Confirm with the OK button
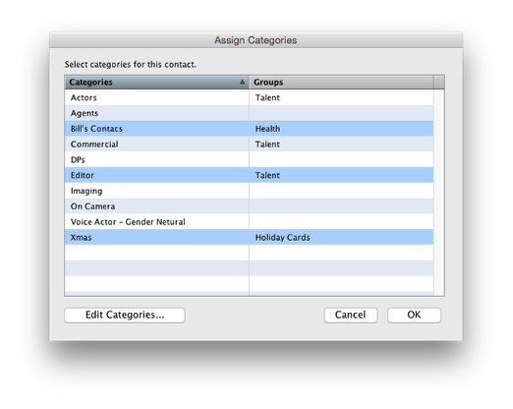Image resolution: width=513 pixels, height=409 pixels. click(414, 315)
